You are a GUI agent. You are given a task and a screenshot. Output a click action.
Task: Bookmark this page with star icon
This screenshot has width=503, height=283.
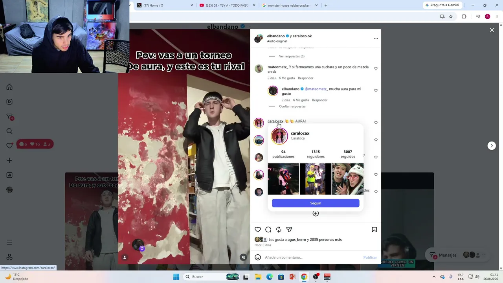(x=451, y=17)
